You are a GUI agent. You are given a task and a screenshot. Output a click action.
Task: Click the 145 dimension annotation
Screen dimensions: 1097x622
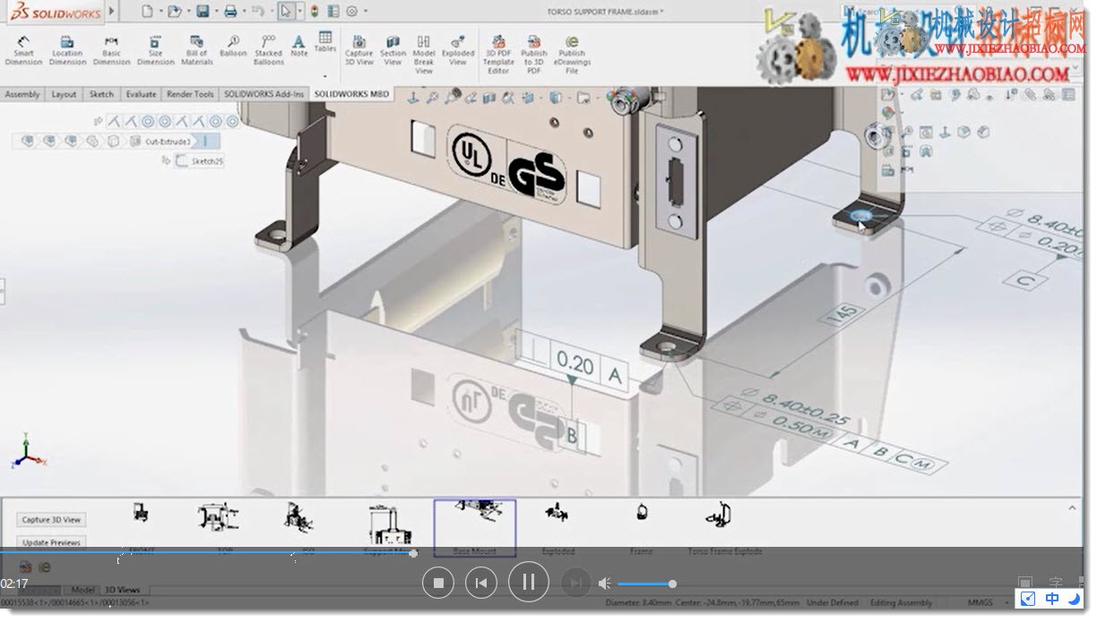pyautogui.click(x=843, y=313)
